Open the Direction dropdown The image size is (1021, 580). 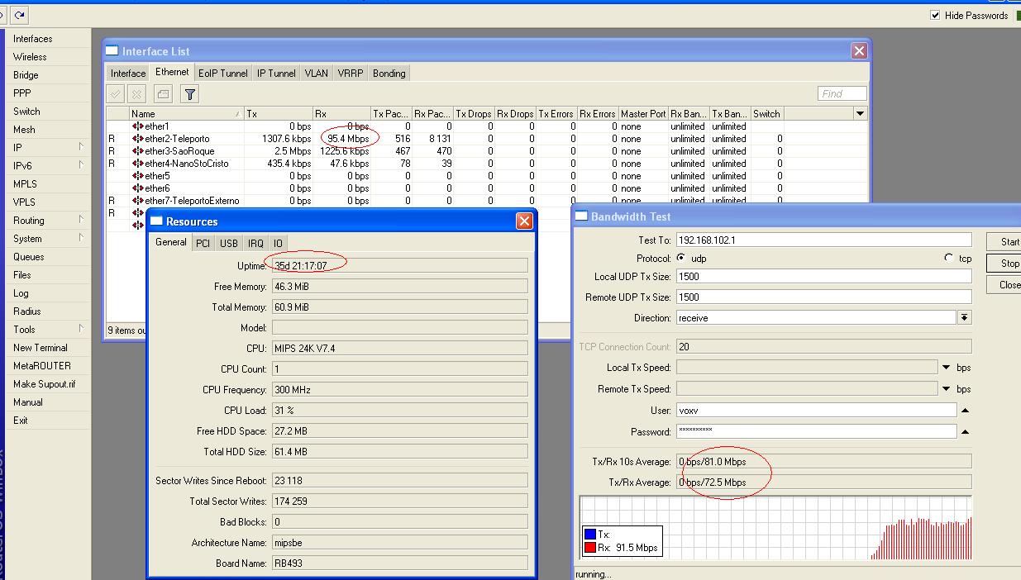click(964, 317)
